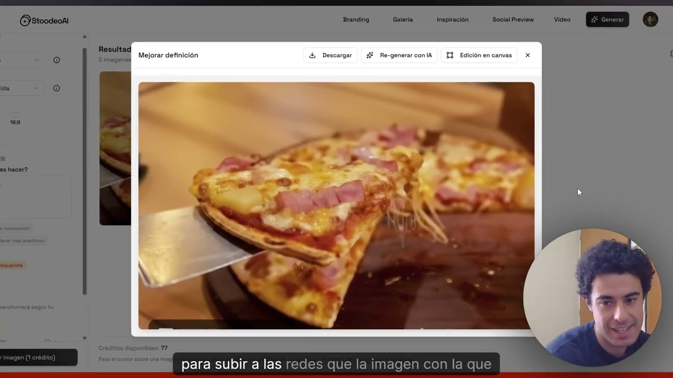The width and height of the screenshot is (673, 378).
Task: Click the second info icon in sidebar
Action: 57,88
